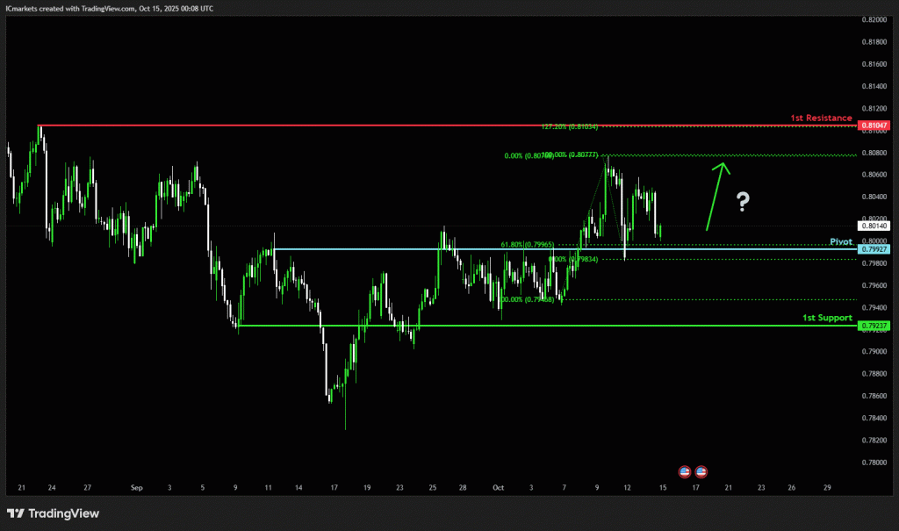Click the Oct month label on time axis
Image resolution: width=899 pixels, height=531 pixels.
coord(499,486)
